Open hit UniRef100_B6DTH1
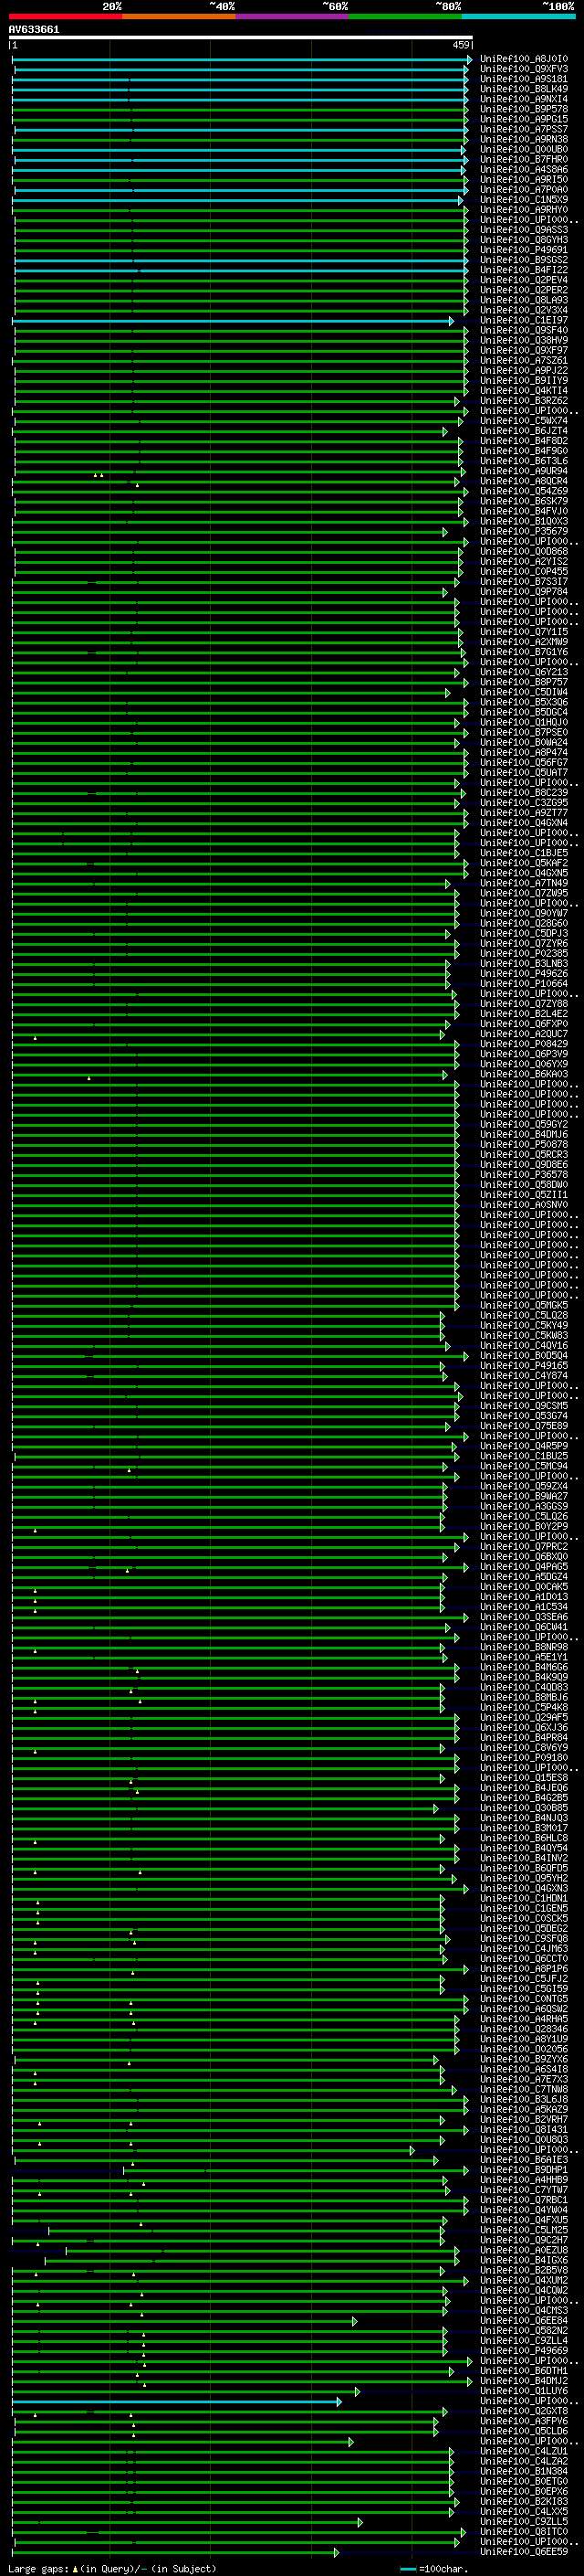The width and height of the screenshot is (584, 2576). [x=524, y=2370]
